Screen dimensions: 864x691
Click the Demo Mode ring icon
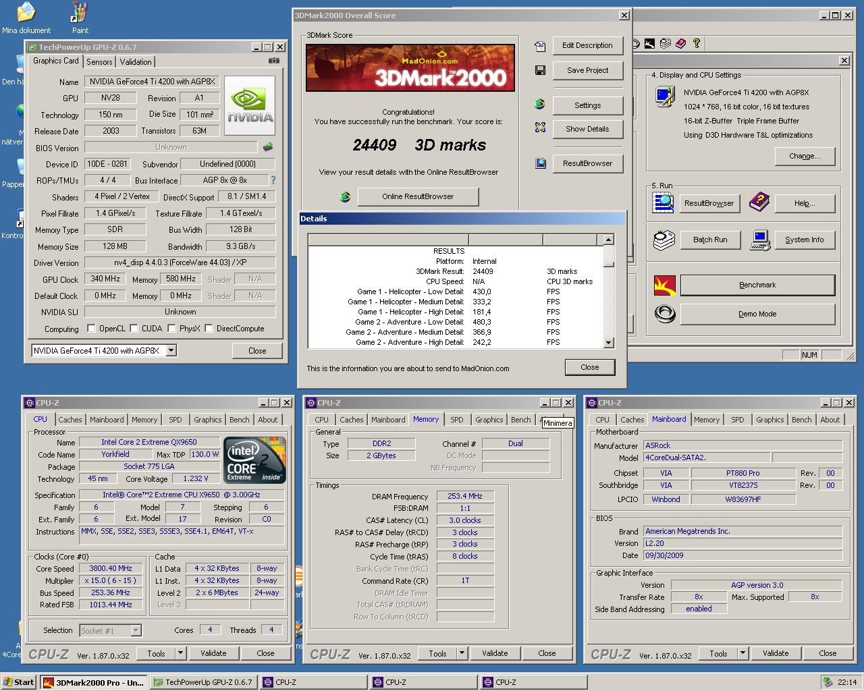tap(665, 314)
